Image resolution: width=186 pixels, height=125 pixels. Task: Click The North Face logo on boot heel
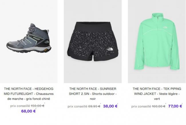click(x=46, y=42)
